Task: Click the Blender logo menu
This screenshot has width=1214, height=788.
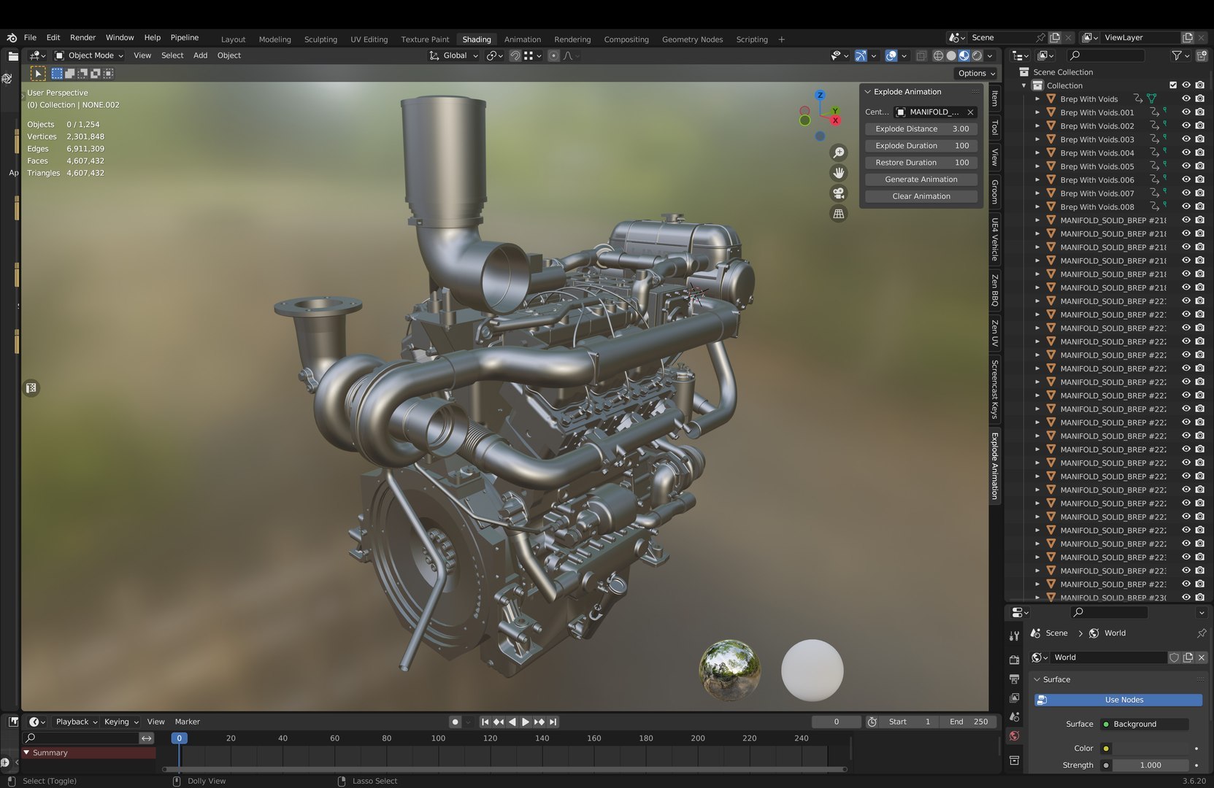Action: pyautogui.click(x=12, y=38)
